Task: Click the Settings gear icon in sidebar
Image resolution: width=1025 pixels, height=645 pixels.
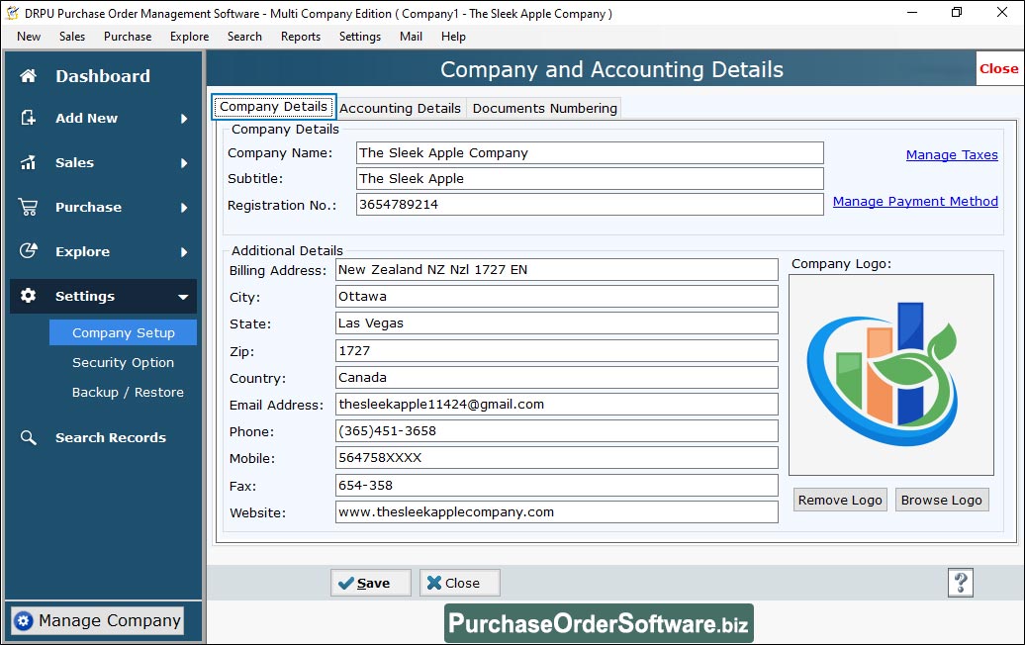Action: [28, 296]
